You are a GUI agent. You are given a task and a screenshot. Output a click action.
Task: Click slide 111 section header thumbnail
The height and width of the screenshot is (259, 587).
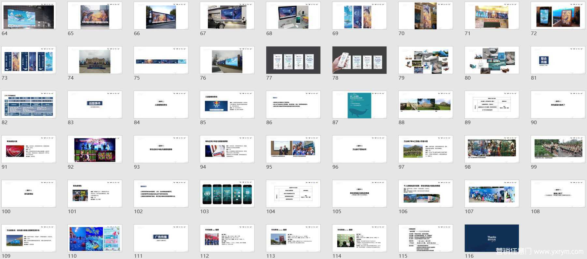point(161,238)
